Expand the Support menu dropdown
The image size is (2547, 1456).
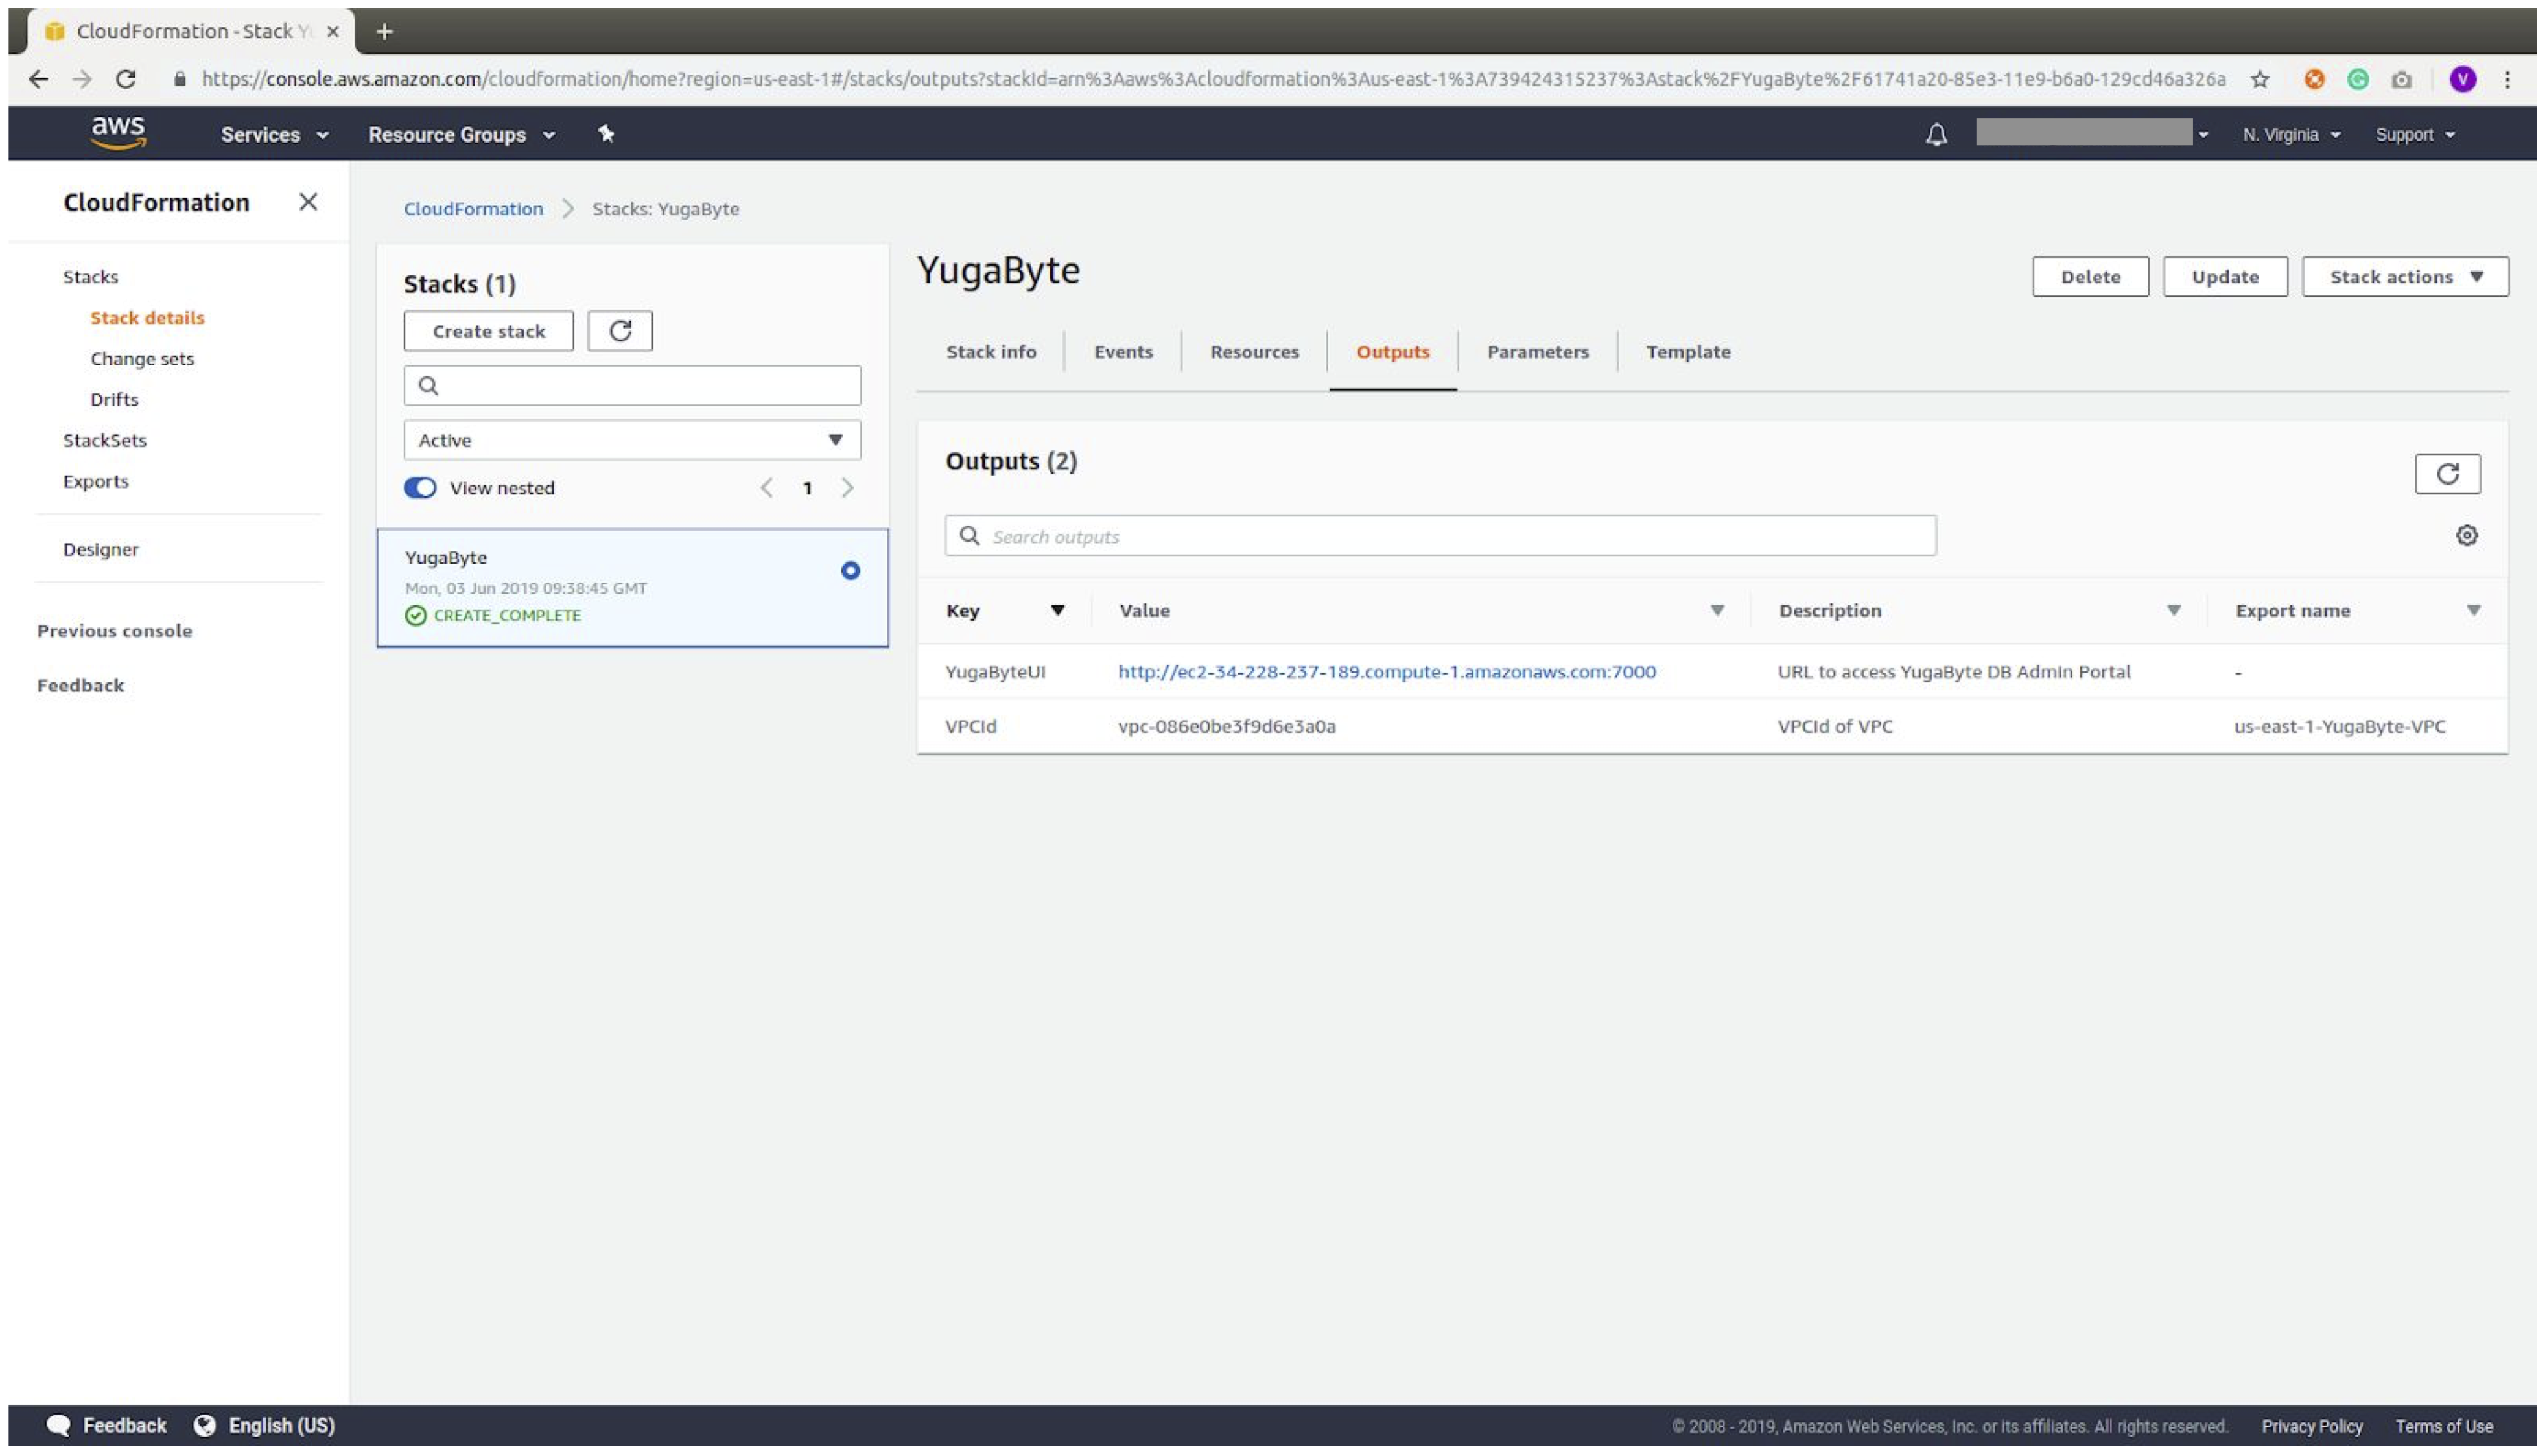coord(2416,135)
